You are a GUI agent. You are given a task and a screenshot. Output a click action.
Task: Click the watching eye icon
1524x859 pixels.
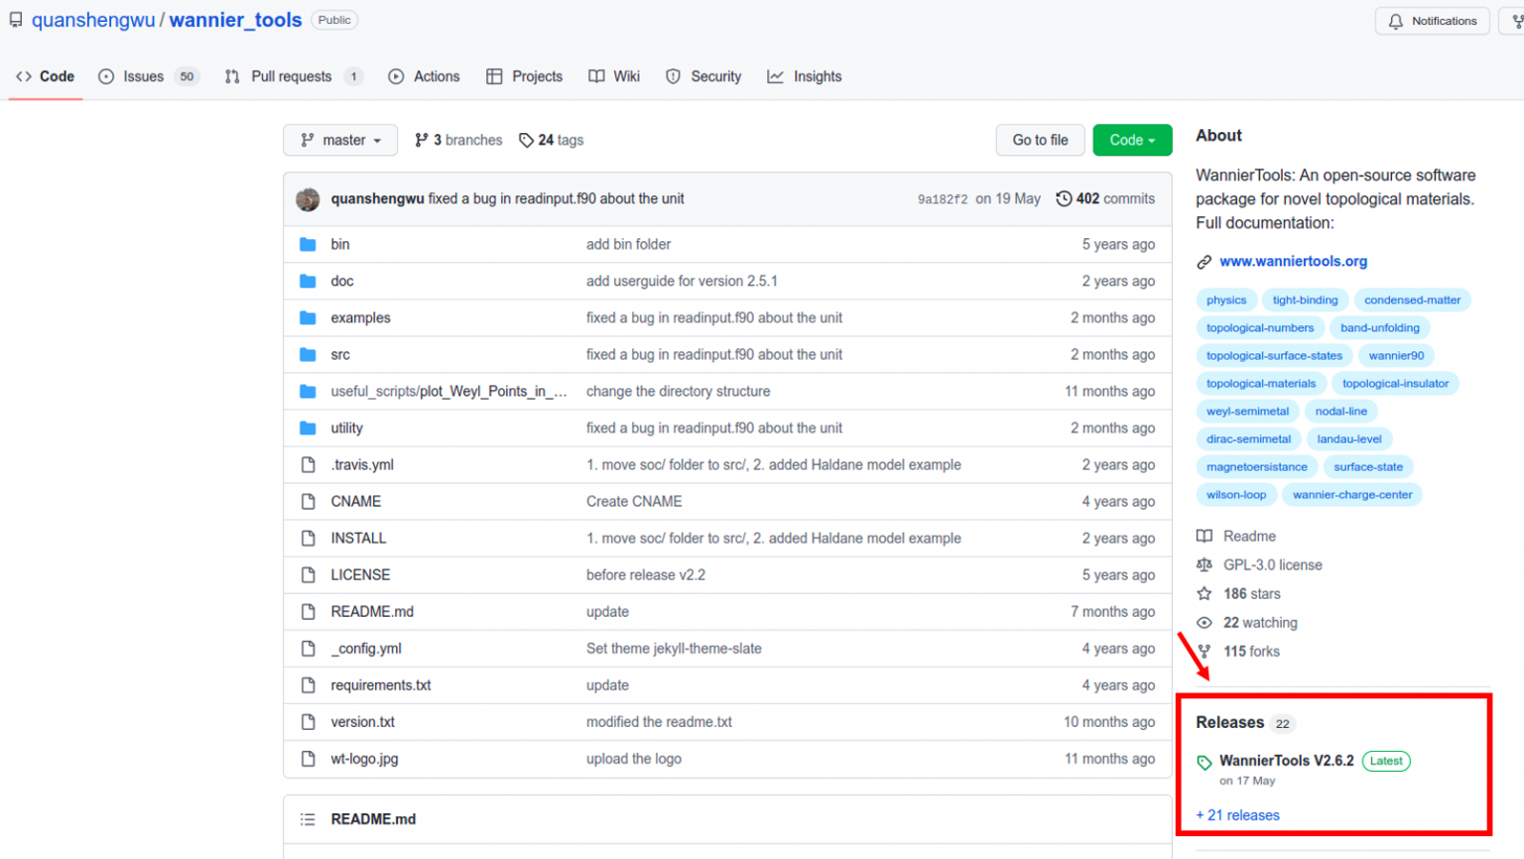pyautogui.click(x=1204, y=622)
